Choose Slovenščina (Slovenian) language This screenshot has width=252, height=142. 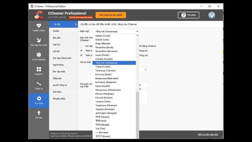tap(114, 51)
